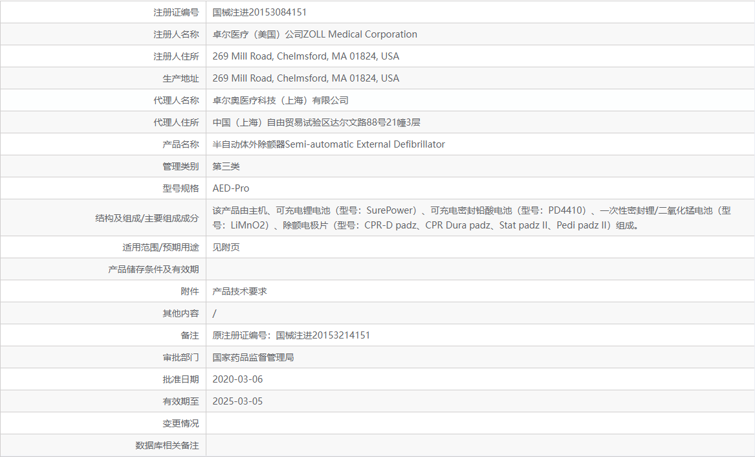Click the 备注 label
The image size is (755, 457).
click(190, 335)
